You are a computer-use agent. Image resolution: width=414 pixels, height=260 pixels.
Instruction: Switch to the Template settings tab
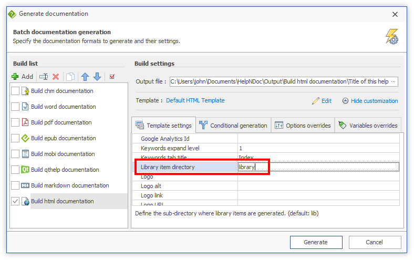point(164,126)
